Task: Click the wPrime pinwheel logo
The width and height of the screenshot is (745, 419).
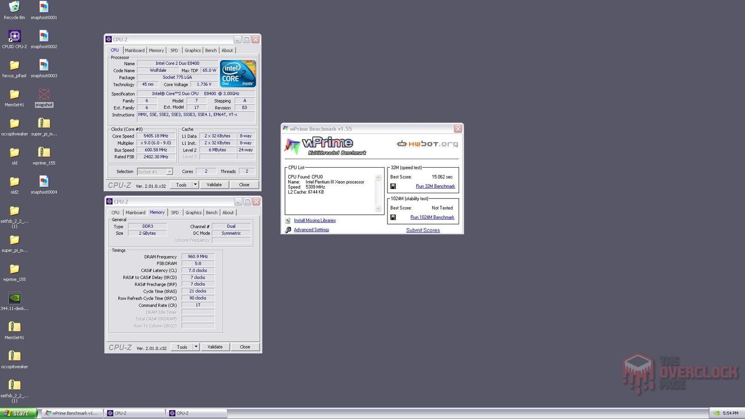Action: point(292,144)
